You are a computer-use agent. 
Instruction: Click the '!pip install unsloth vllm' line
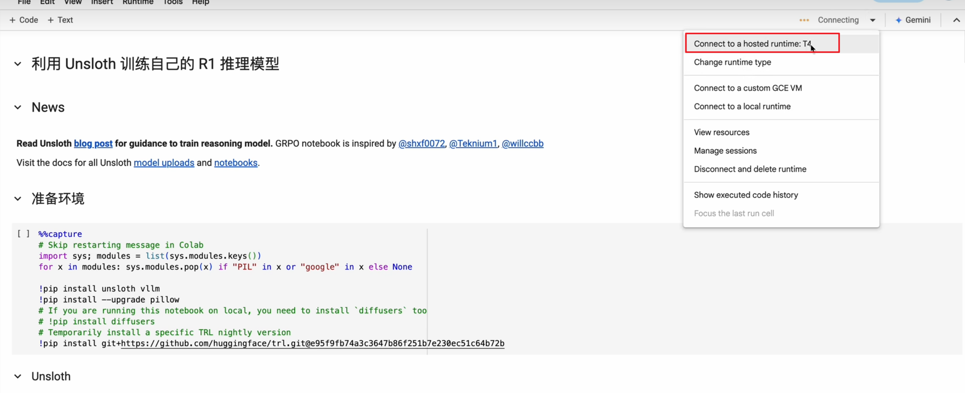(99, 289)
